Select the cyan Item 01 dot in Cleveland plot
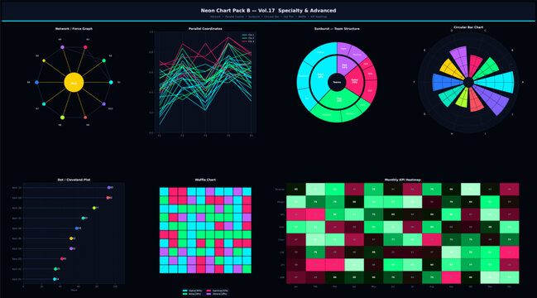The image size is (537, 298). 55,279
